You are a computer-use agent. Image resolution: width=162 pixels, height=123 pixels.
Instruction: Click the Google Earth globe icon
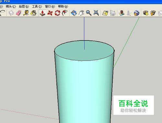click(x=136, y=13)
